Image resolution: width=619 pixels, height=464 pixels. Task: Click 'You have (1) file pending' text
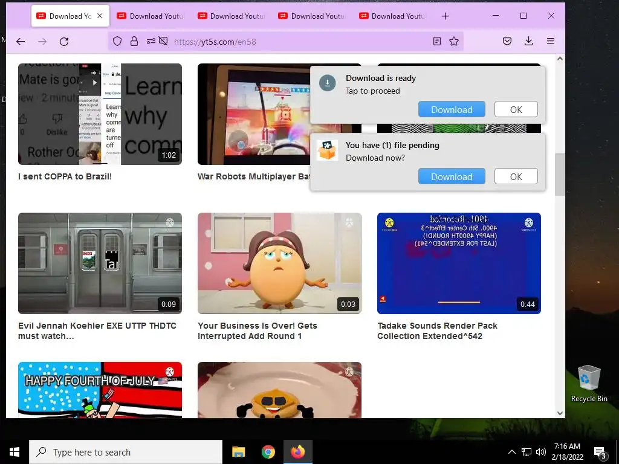pyautogui.click(x=392, y=145)
